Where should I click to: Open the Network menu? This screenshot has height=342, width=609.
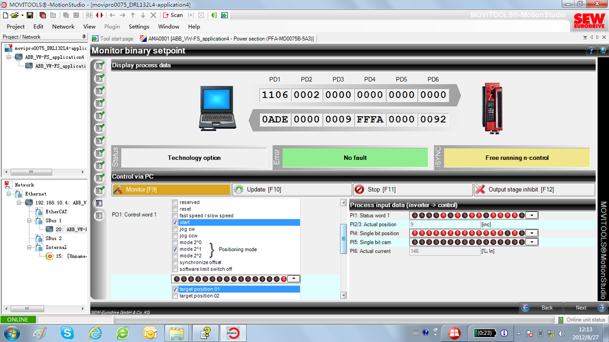pos(63,27)
